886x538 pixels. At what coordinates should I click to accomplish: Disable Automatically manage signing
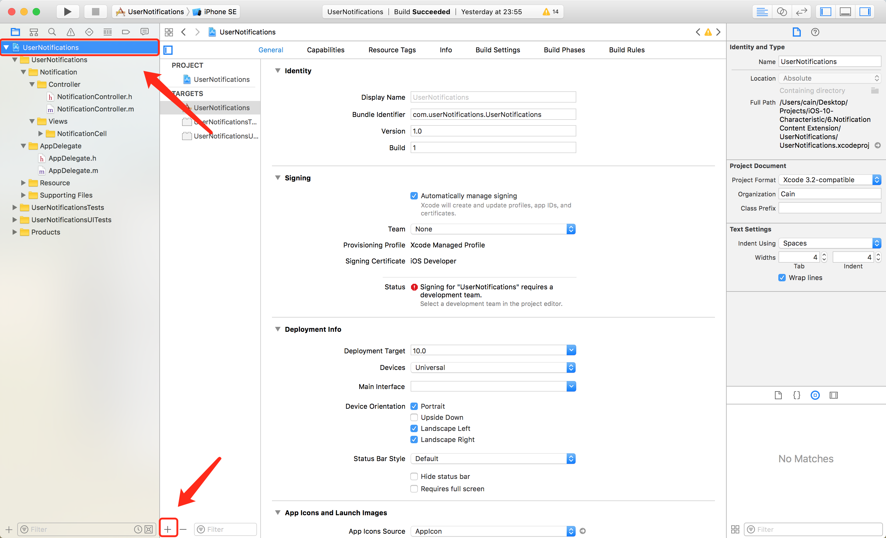click(414, 196)
